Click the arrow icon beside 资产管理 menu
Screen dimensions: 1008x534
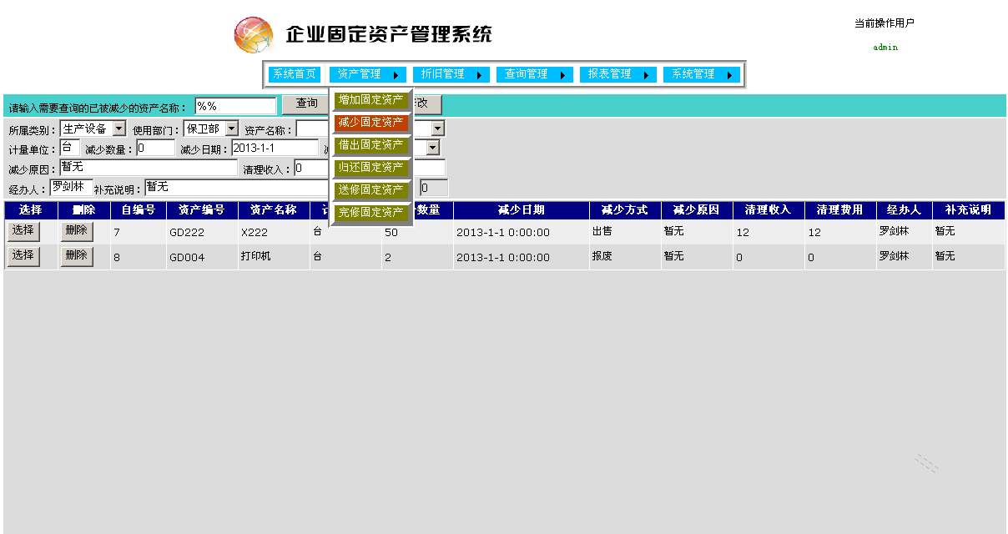(x=396, y=74)
